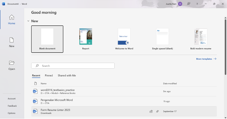Pin Form Resume Lintor 2023 to list
The height and width of the screenshot is (119, 227).
pos(157,111)
